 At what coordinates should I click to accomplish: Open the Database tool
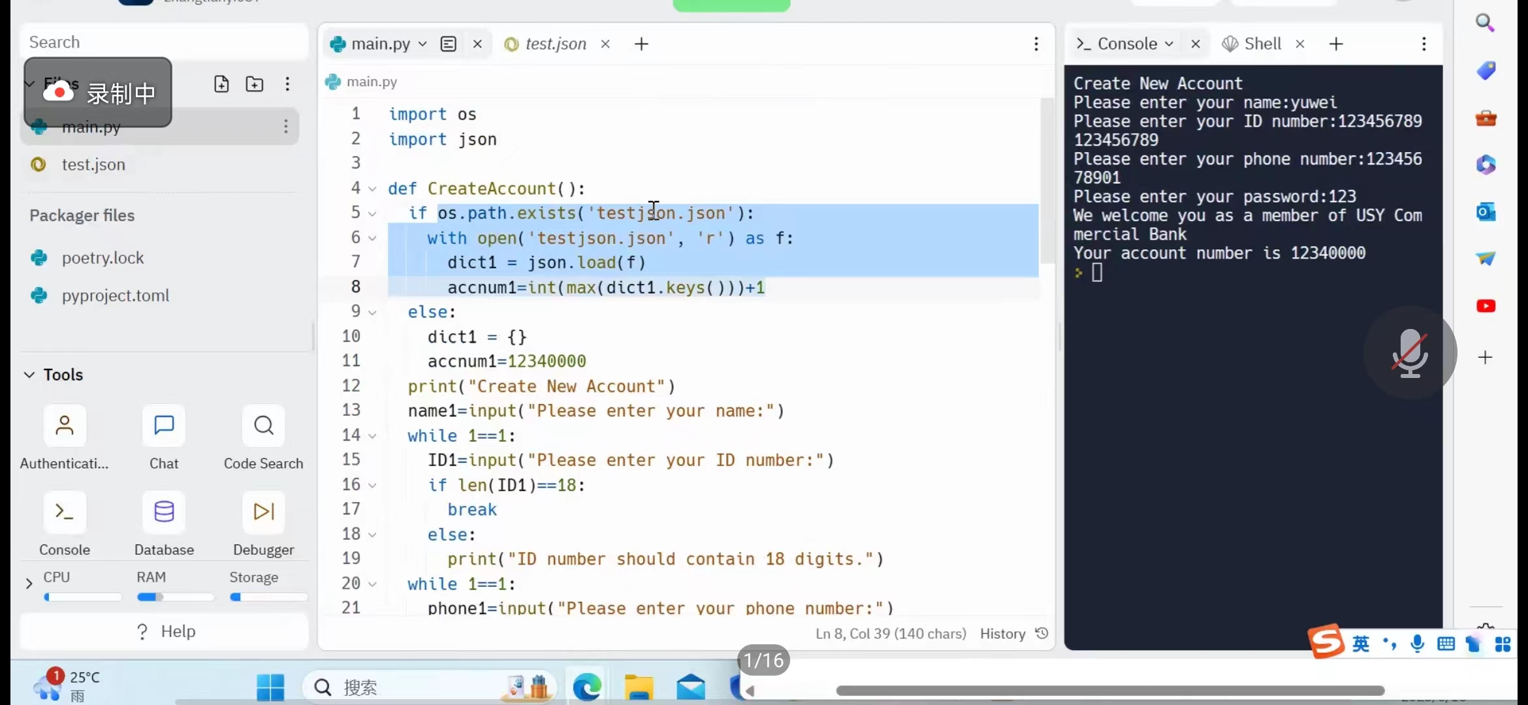(164, 512)
